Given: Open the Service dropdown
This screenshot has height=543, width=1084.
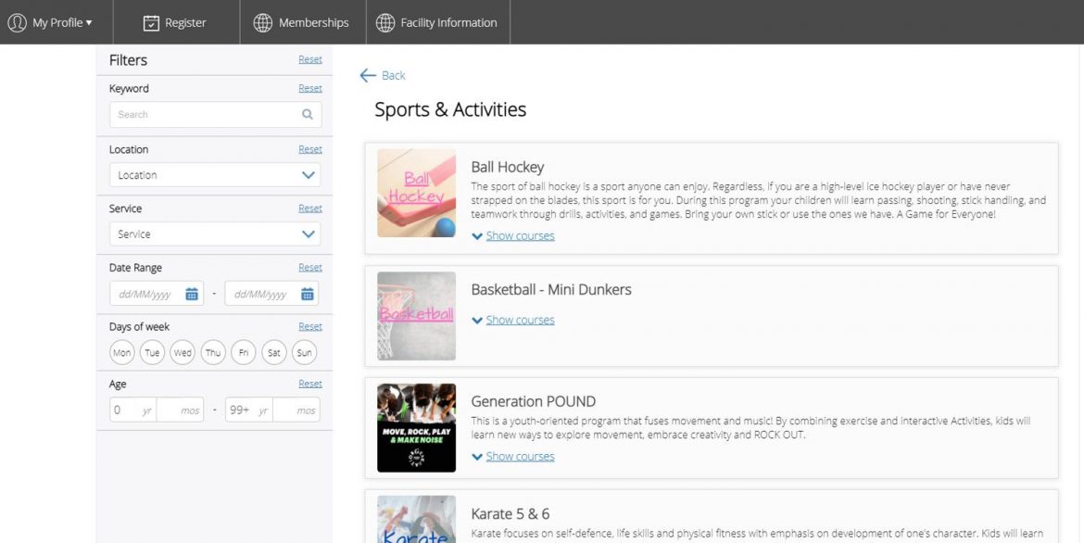Looking at the screenshot, I should [215, 234].
